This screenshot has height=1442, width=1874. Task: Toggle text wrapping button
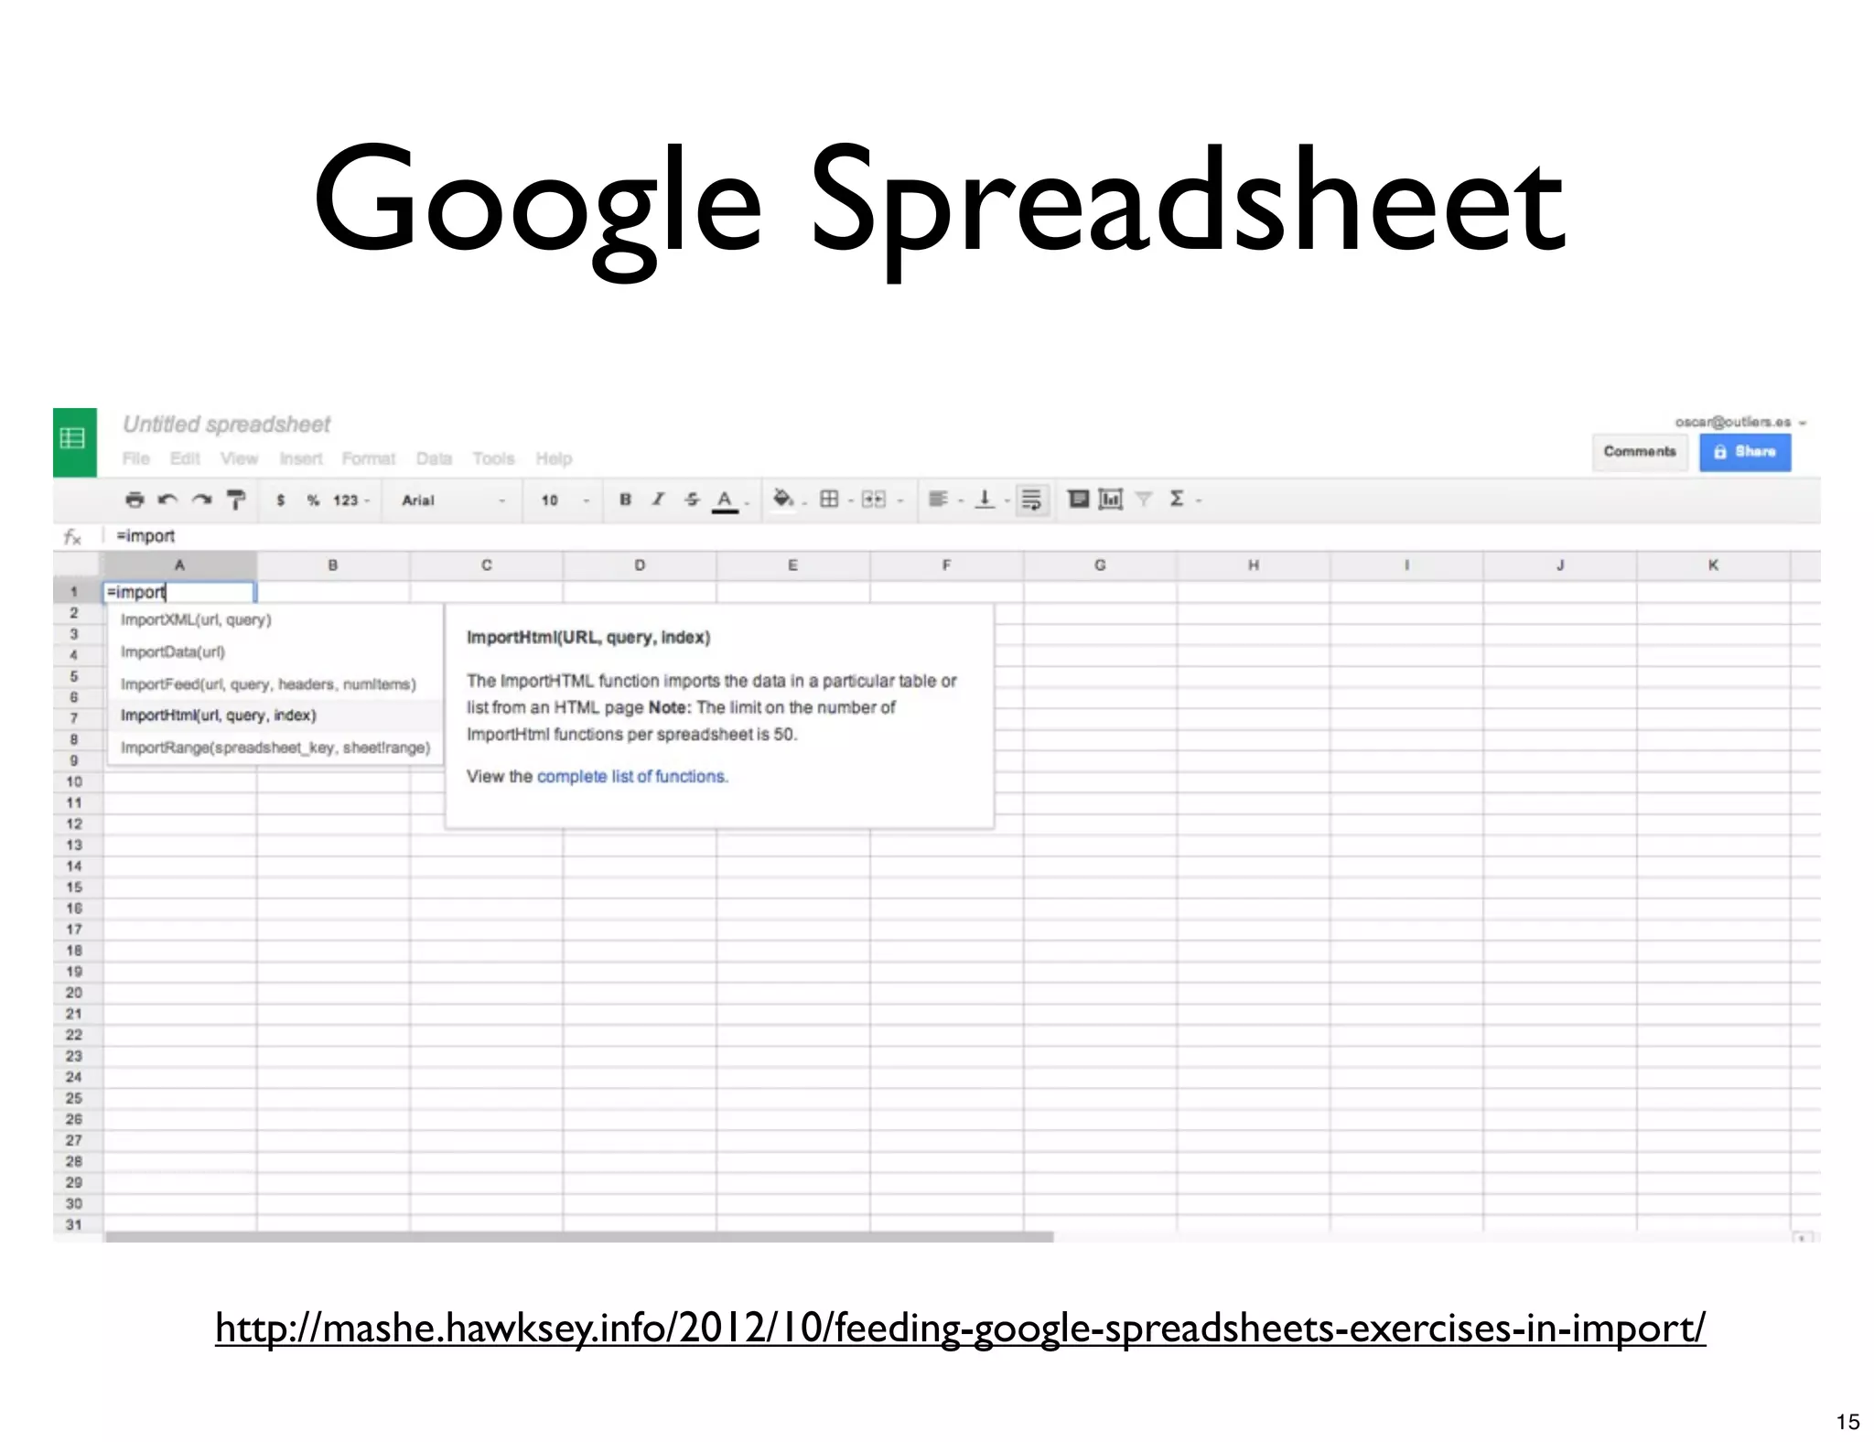click(1032, 500)
